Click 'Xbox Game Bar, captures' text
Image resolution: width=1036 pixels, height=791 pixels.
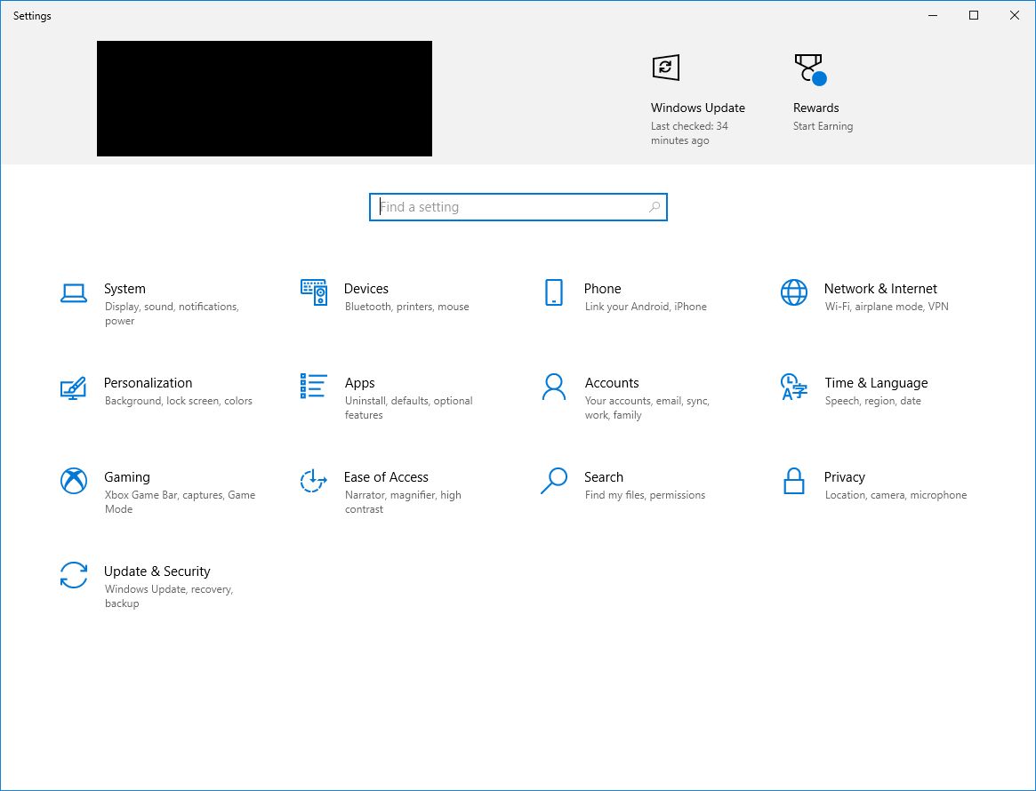click(165, 494)
